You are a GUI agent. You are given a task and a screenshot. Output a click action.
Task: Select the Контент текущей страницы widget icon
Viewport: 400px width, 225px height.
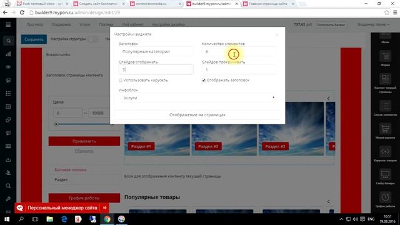[385, 79]
